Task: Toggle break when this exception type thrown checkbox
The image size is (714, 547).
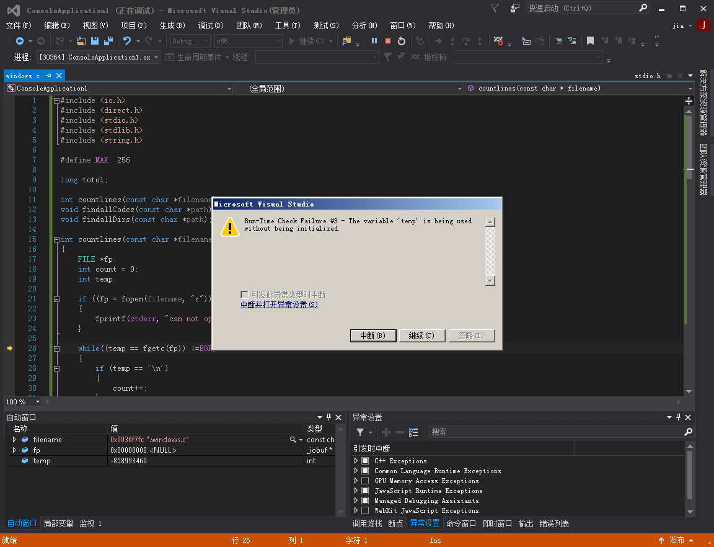Action: 245,295
